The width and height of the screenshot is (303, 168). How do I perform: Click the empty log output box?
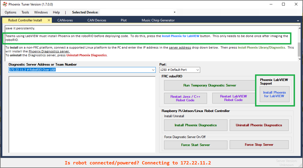tap(82, 114)
